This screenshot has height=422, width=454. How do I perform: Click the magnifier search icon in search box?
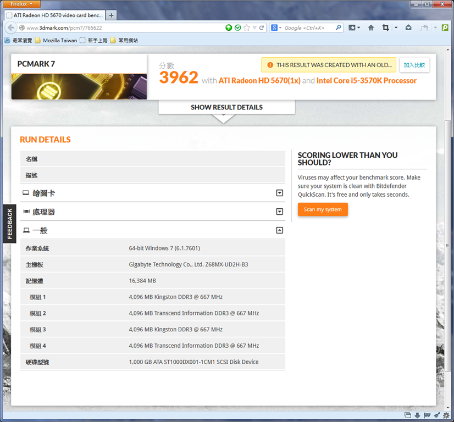pyautogui.click(x=338, y=27)
